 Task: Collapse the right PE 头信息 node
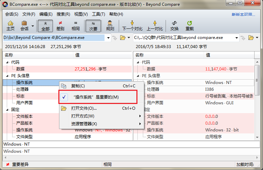pyautogui.click(x=138, y=76)
